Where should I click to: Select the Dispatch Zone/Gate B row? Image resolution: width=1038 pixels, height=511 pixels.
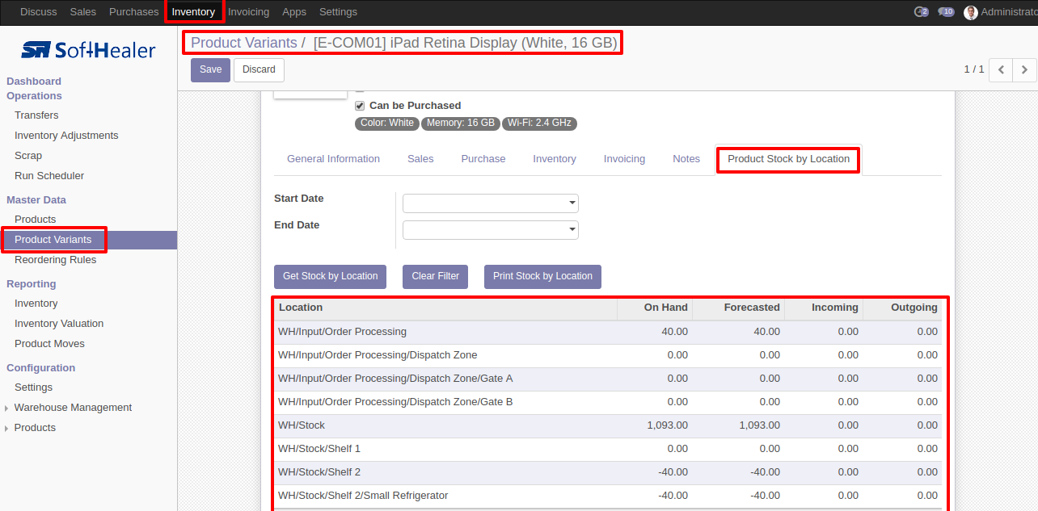608,402
